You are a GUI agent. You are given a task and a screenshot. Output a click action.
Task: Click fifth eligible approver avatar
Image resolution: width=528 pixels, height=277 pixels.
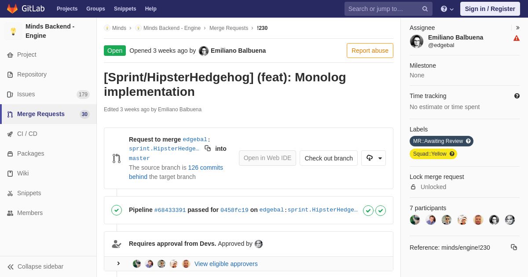pyautogui.click(x=186, y=264)
